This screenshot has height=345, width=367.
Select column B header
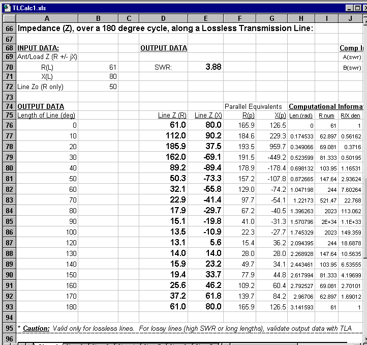[x=98, y=18]
